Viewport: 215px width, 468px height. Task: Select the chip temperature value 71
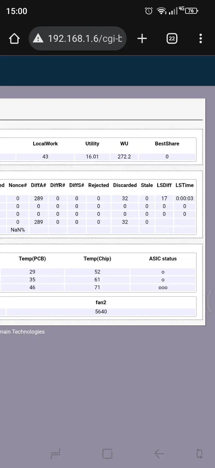(x=97, y=288)
